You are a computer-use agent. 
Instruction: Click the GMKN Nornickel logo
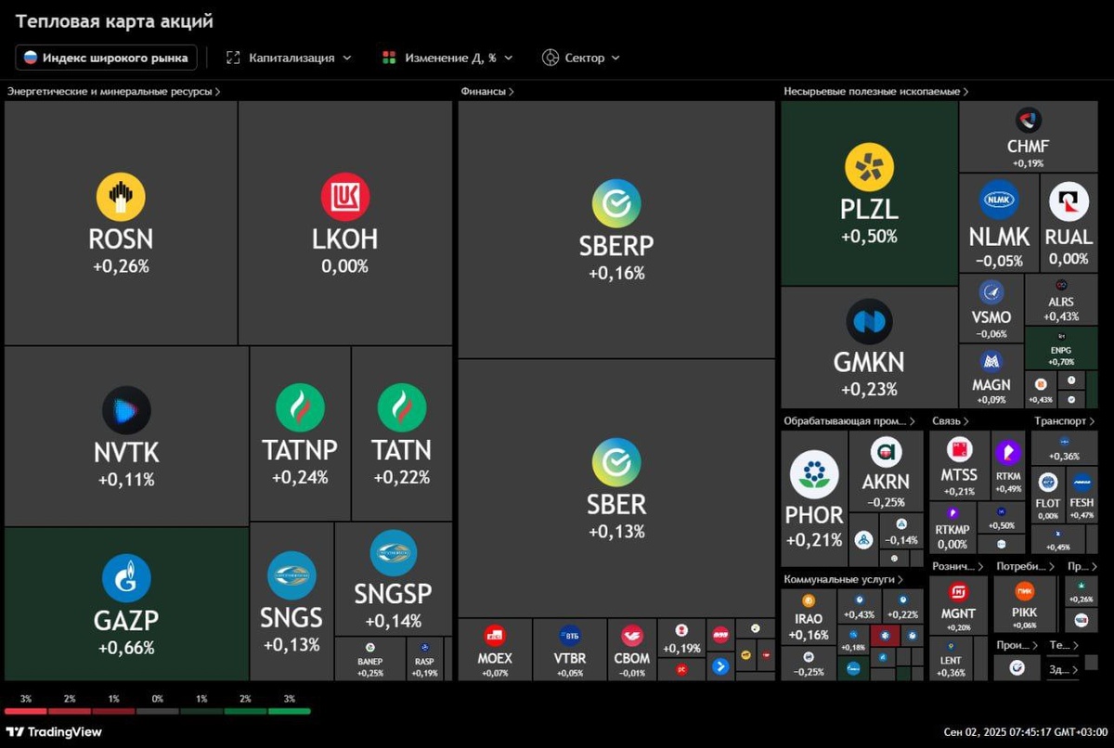pos(869,322)
